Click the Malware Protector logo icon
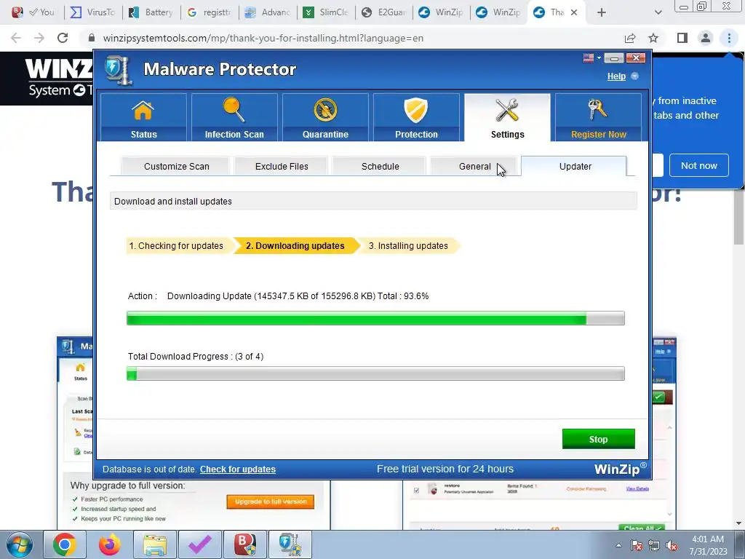 tap(117, 70)
